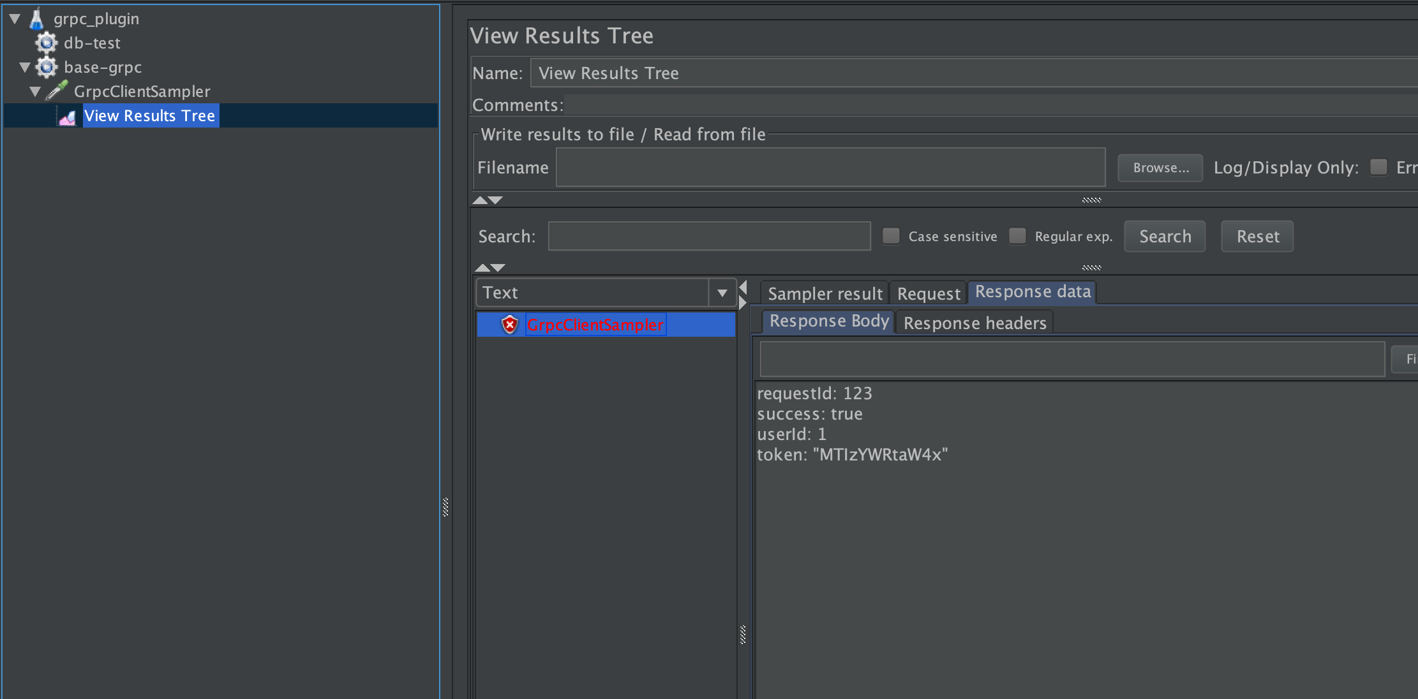The image size is (1418, 699).
Task: Enable the Regular exp. checkbox
Action: tap(1017, 236)
